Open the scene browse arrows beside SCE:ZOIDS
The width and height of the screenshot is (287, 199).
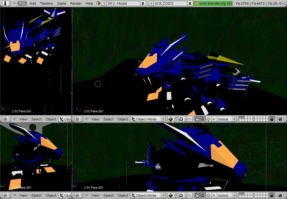151,3
